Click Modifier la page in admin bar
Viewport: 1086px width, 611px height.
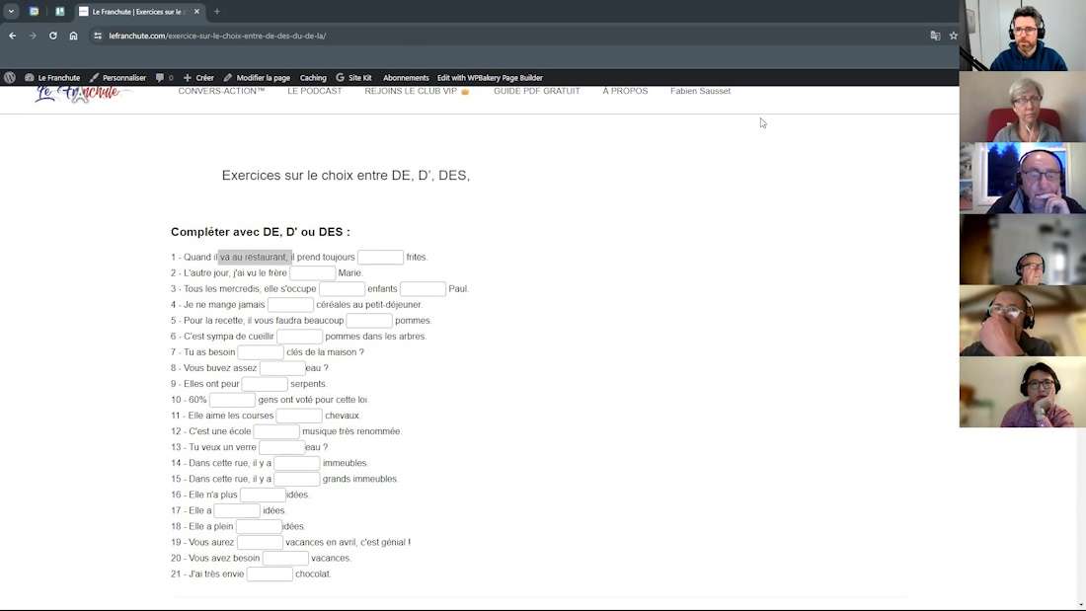point(257,78)
